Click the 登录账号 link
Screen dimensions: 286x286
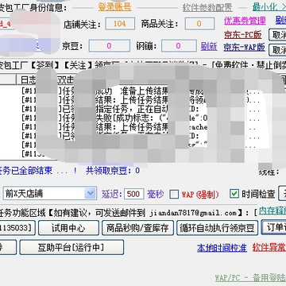[114, 7]
